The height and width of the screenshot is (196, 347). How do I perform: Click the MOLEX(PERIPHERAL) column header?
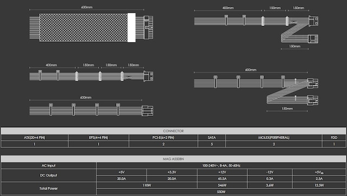coord(274,138)
